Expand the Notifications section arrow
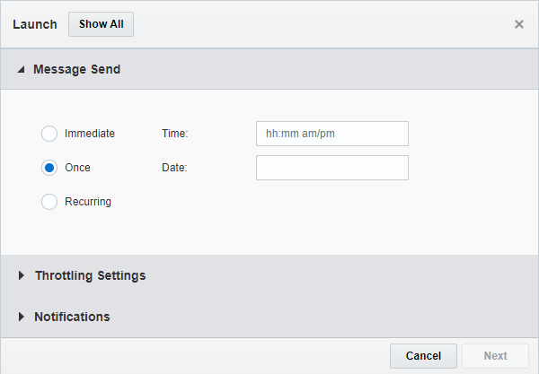Image resolution: width=539 pixels, height=374 pixels. [22, 317]
